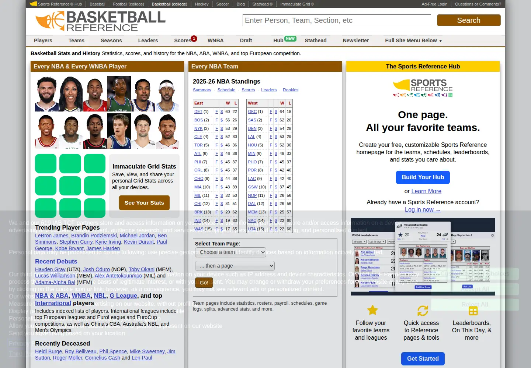This screenshot has width=531, height=368.
Task: Open the Choose a team dropdown
Action: pyautogui.click(x=230, y=252)
